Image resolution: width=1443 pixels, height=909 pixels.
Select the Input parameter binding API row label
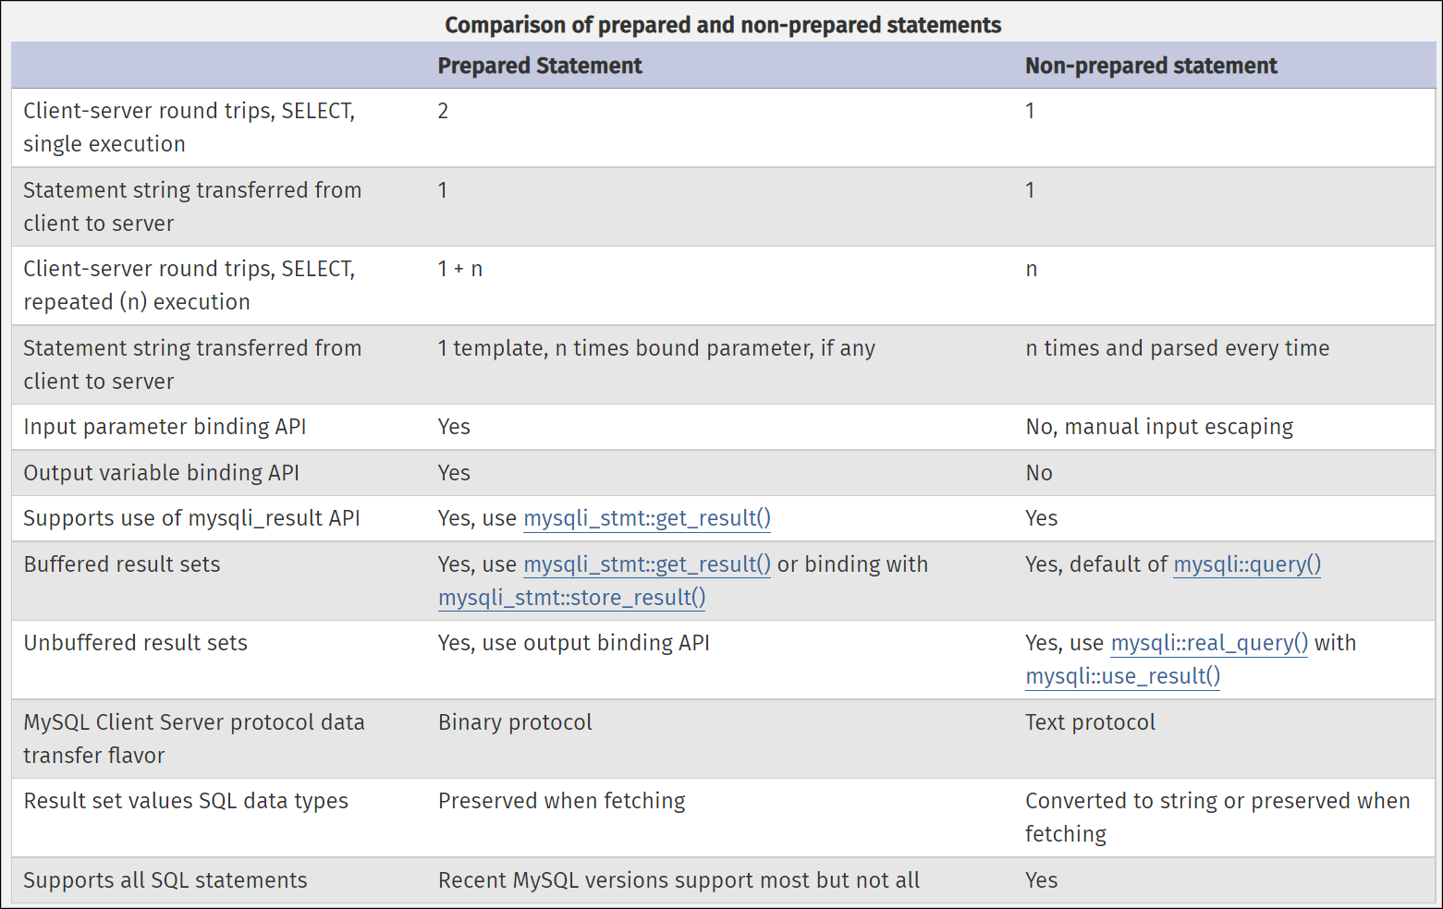point(165,427)
